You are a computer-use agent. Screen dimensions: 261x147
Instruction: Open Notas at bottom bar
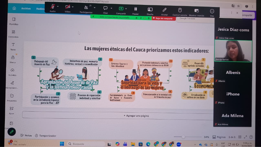point(26,135)
